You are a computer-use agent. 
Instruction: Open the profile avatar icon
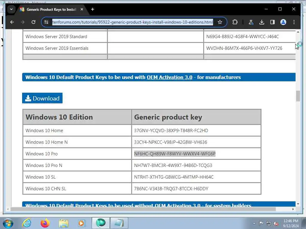pos(283,22)
